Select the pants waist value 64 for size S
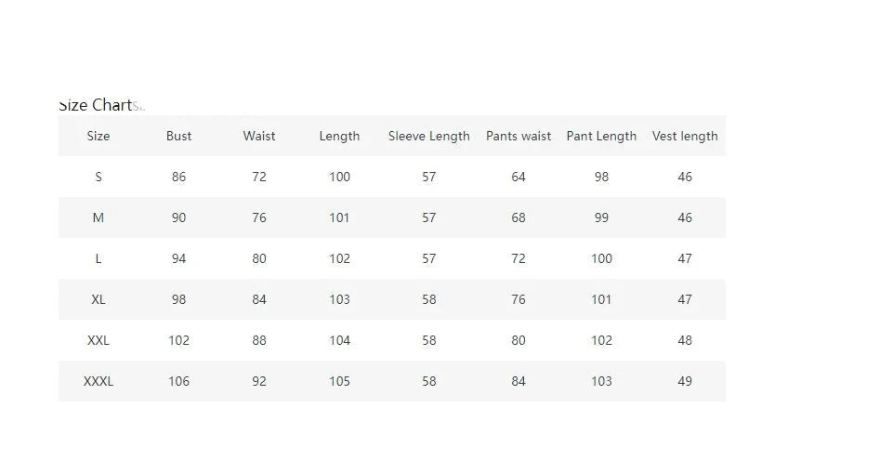 point(519,177)
